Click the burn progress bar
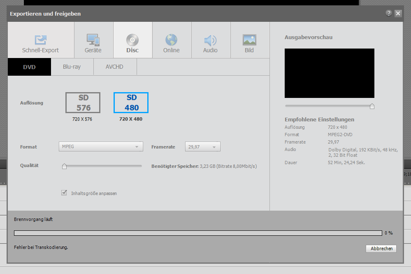 tap(198, 233)
